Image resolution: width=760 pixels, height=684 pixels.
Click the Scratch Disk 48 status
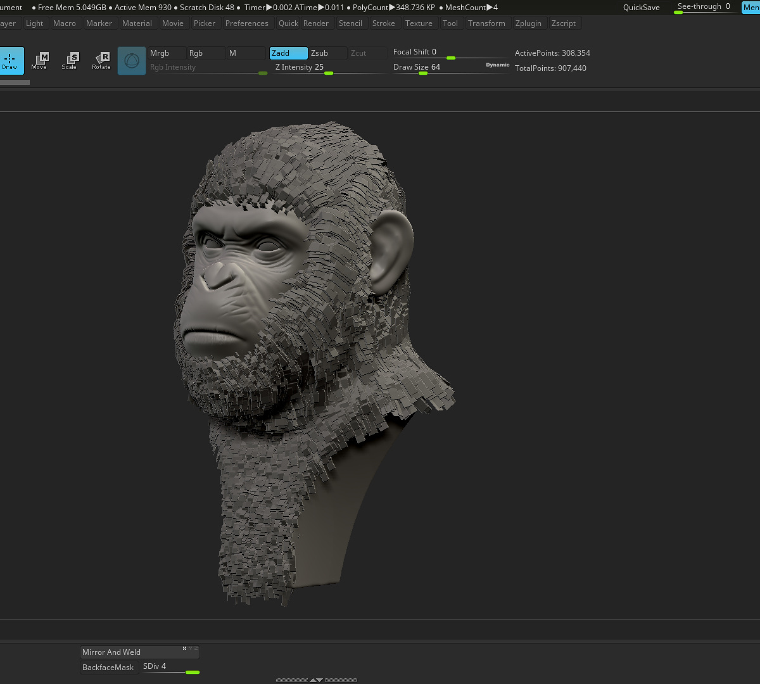pyautogui.click(x=206, y=8)
